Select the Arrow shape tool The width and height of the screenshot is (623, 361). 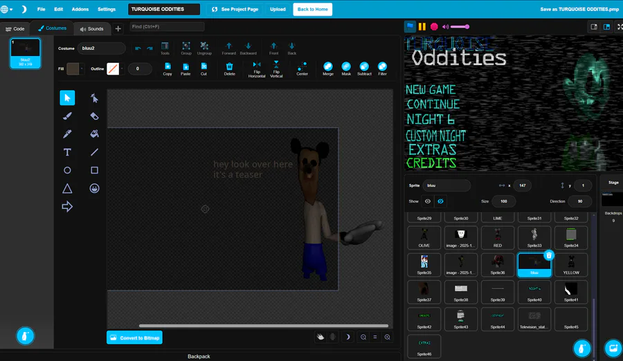point(67,207)
